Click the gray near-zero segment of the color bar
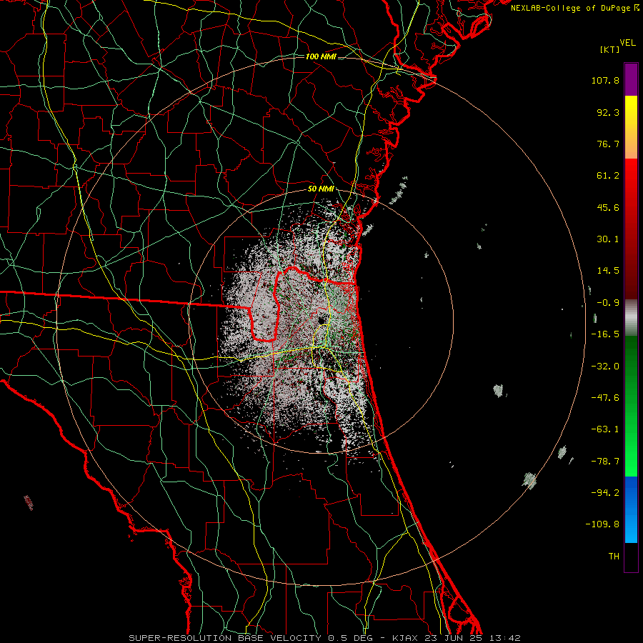Screen dimensions: 643x643 (631, 317)
